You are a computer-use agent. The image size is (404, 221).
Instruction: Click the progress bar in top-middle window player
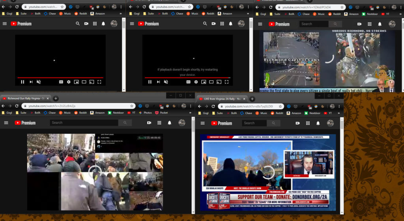pos(187,77)
